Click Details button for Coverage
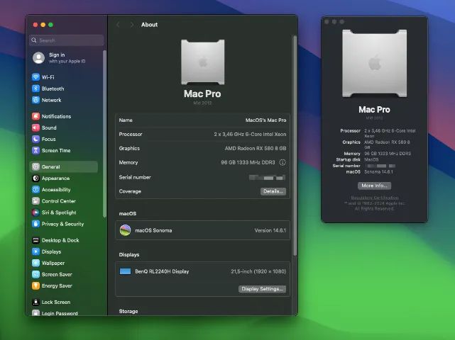This screenshot has height=340, width=455. pos(273,191)
